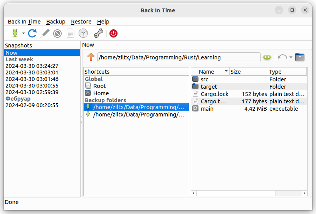Open the Restore menu

[81, 22]
